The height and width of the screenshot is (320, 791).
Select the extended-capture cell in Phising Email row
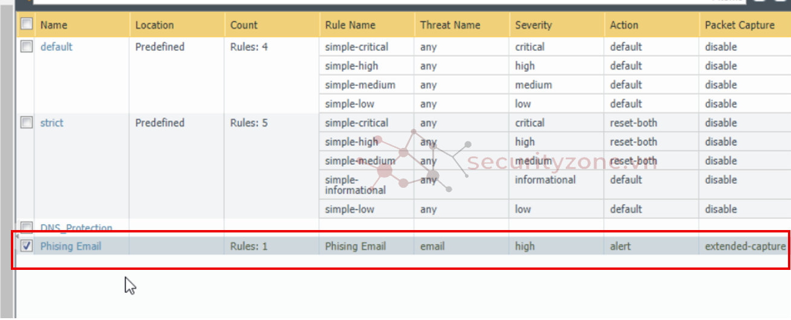[x=745, y=246]
